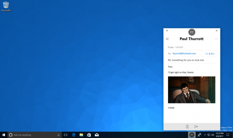Click the PT contact avatar at top
Image resolution: width=233 pixels, height=138 pixels.
tap(192, 32)
